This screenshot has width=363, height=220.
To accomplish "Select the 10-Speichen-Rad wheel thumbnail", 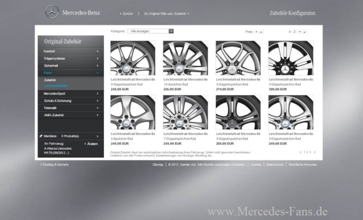I will coord(185,58).
